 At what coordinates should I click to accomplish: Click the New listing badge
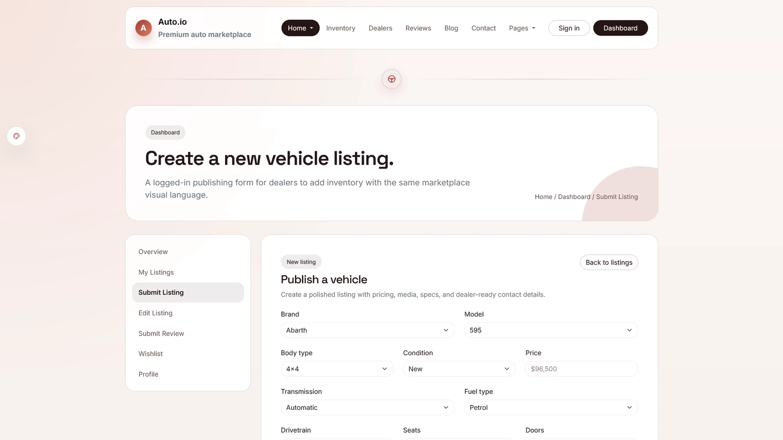point(301,262)
